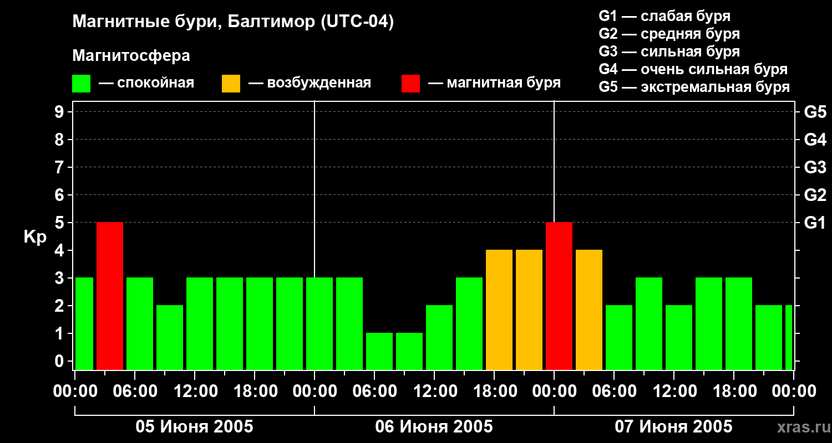The width and height of the screenshot is (832, 443).
Task: Click the 06:00 time label under 07 Июня
Action: (614, 392)
